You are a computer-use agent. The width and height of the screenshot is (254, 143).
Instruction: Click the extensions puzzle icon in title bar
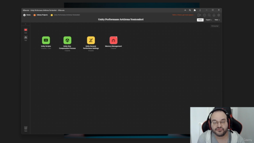click(x=195, y=10)
